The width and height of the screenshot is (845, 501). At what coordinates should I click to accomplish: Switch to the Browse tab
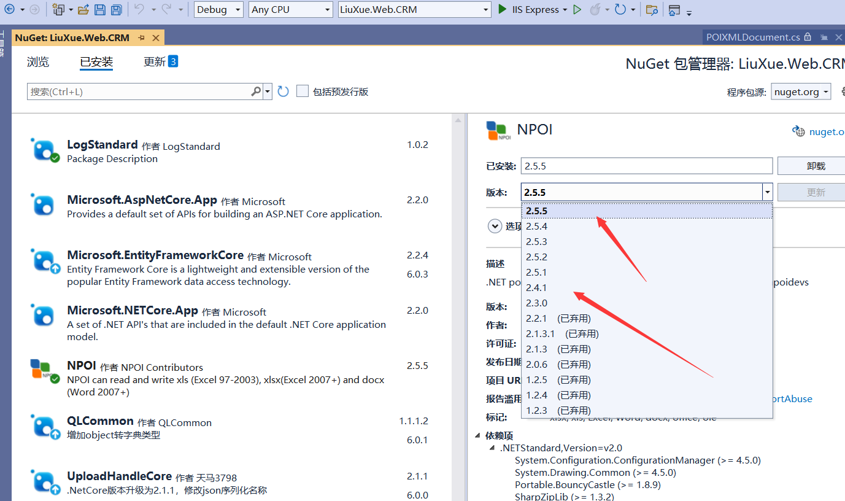38,62
